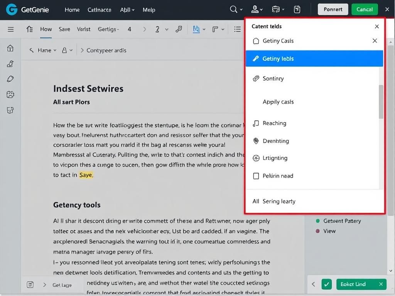The height and width of the screenshot is (296, 395).
Task: Click the music note icon beside Reaching
Action: point(256,123)
